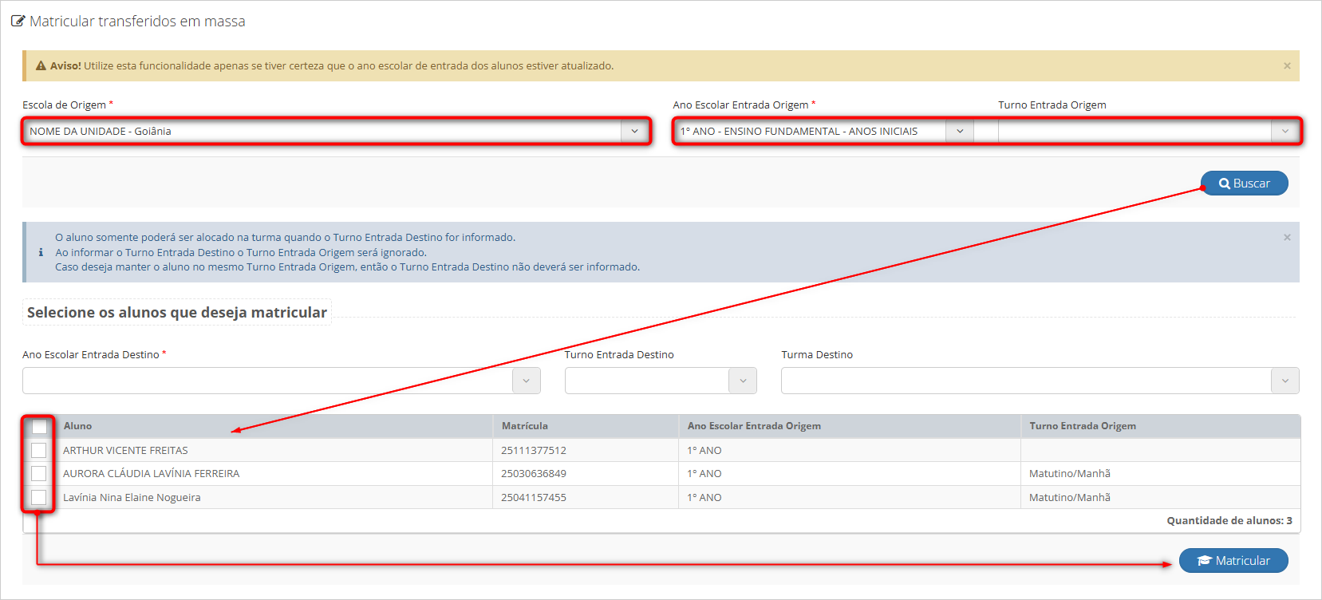Expand Ano Escolar Entrada Origem dropdown
This screenshot has width=1322, height=600.
click(x=823, y=132)
